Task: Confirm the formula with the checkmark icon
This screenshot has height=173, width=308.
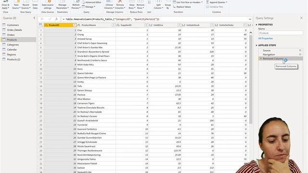Action: 50,19
